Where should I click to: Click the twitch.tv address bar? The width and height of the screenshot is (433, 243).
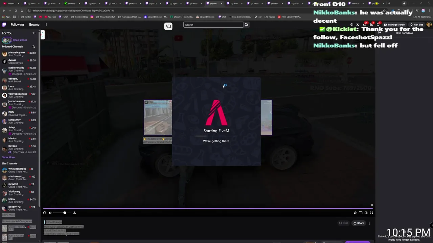(203, 10)
